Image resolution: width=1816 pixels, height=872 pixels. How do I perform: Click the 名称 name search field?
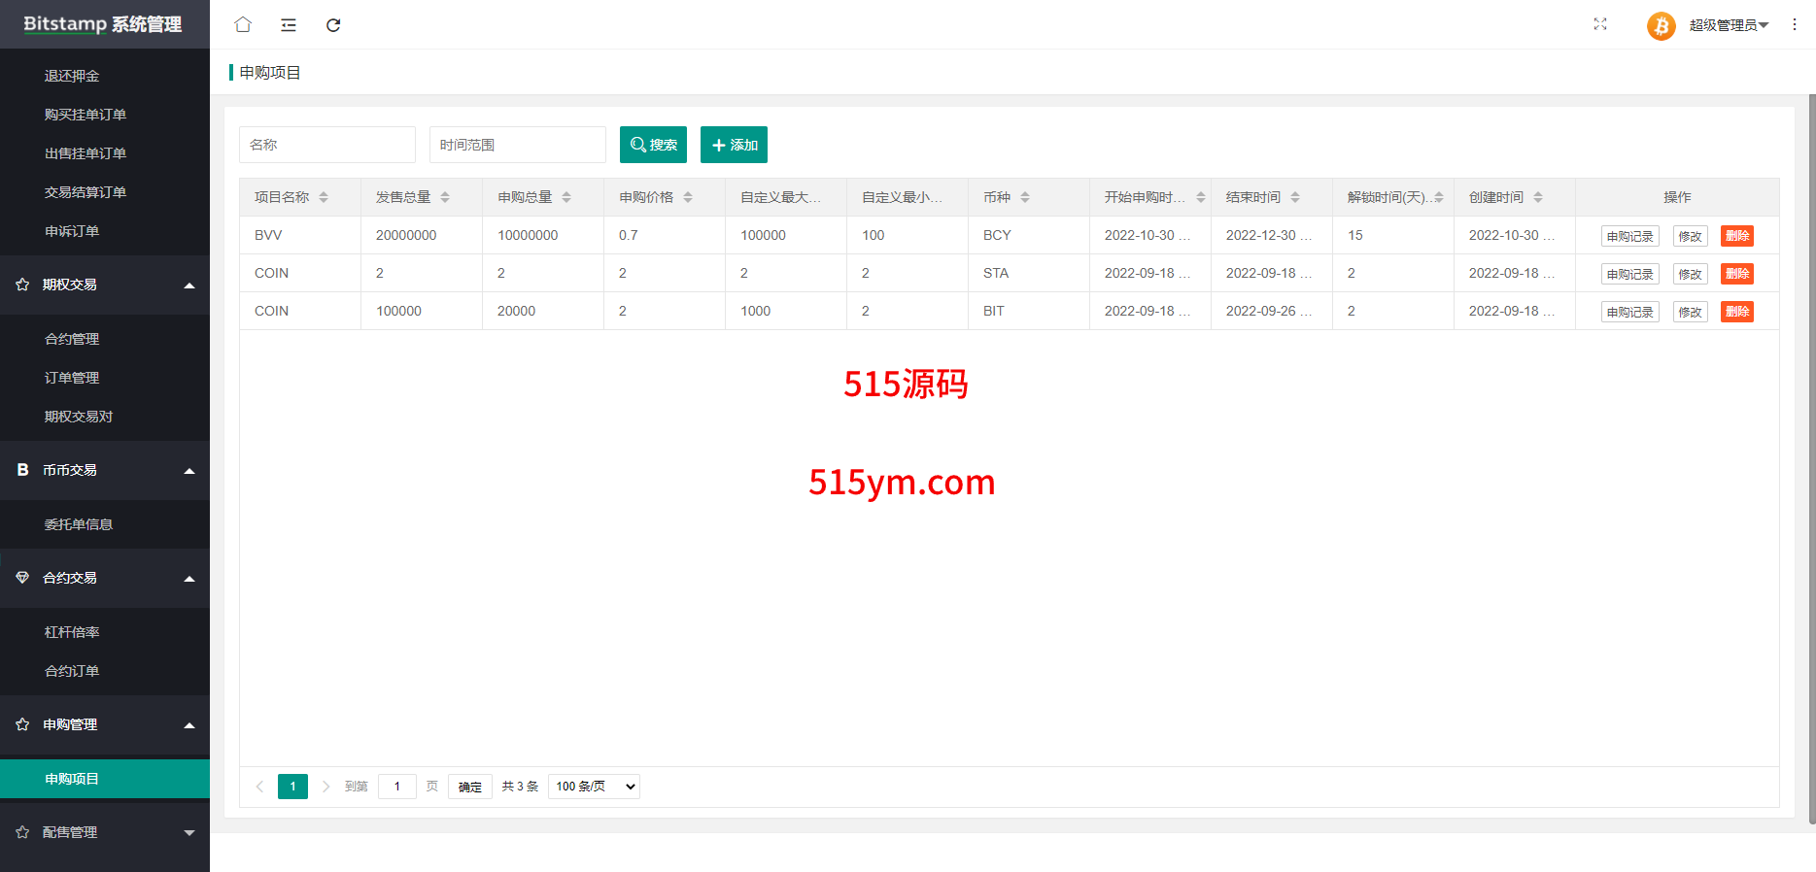326,145
